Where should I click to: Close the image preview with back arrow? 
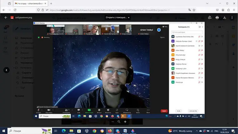click(x=6, y=18)
